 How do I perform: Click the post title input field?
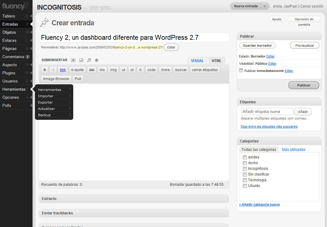point(134,38)
